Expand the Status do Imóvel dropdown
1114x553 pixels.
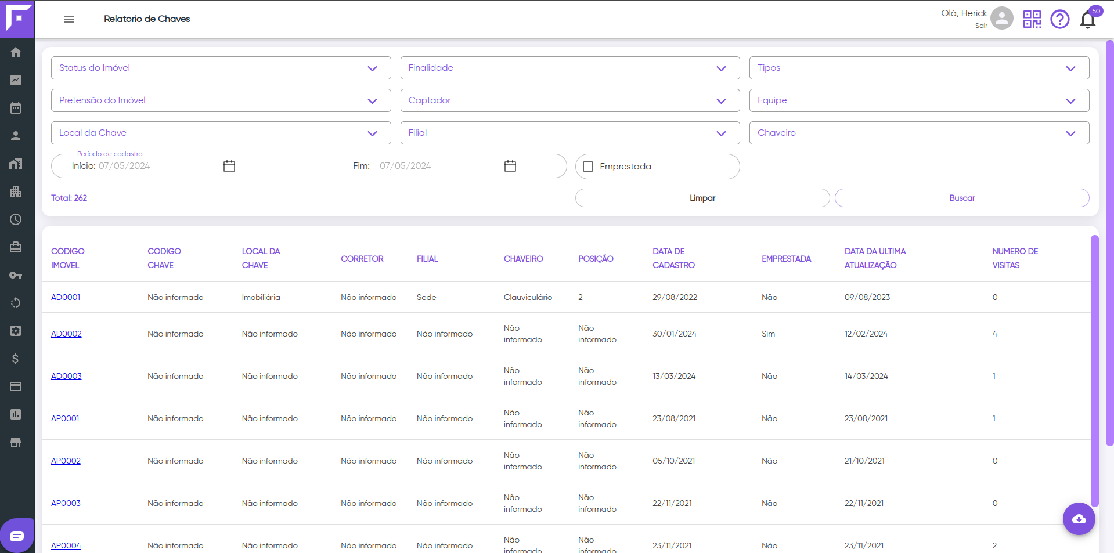pyautogui.click(x=221, y=68)
